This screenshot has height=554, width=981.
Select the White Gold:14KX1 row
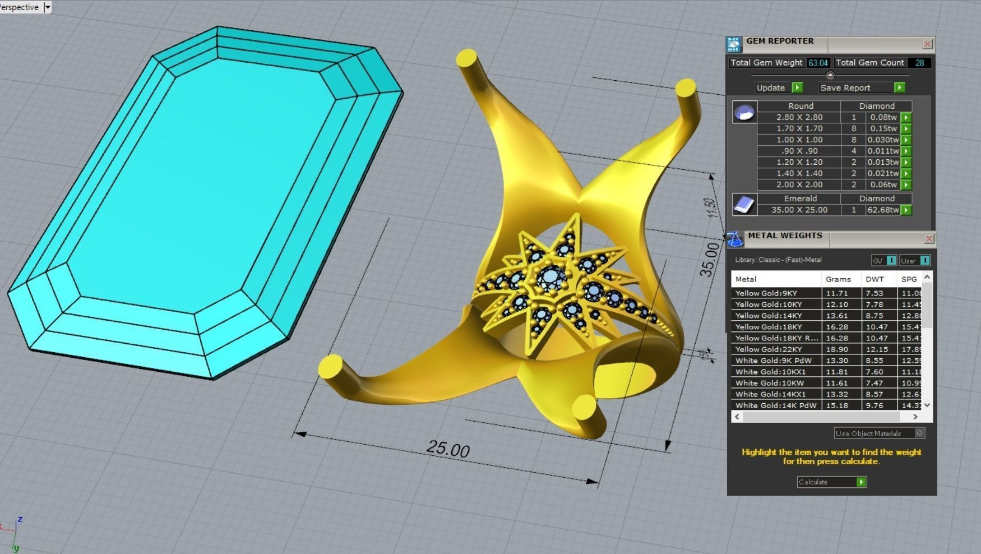click(x=826, y=394)
